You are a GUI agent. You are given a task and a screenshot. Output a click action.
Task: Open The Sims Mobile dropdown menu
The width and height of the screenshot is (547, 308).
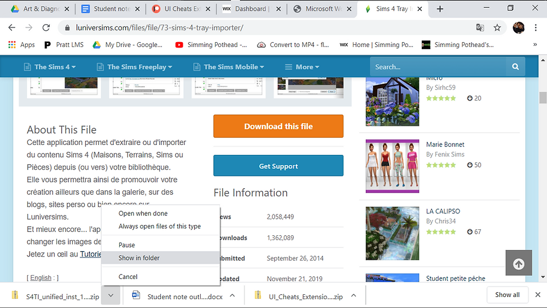click(x=229, y=67)
